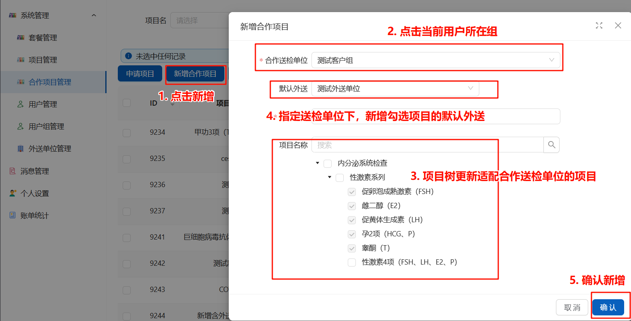The height and width of the screenshot is (321, 631).
Task: Click the search magnifier icon beside 项目名称
Action: click(x=552, y=145)
